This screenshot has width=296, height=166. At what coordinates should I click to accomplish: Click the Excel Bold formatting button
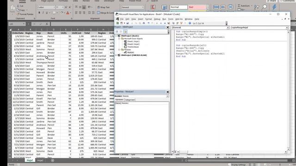click(x=39, y=13)
